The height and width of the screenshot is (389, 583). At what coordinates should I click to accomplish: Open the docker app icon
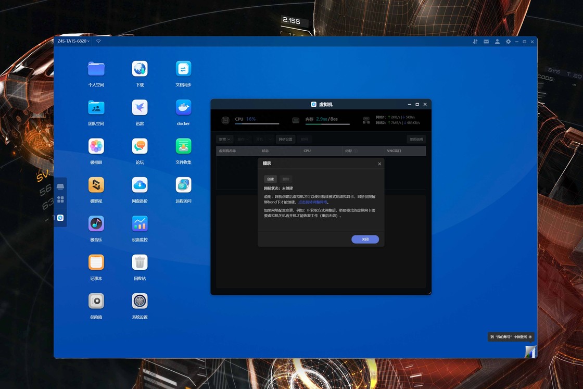tap(183, 107)
